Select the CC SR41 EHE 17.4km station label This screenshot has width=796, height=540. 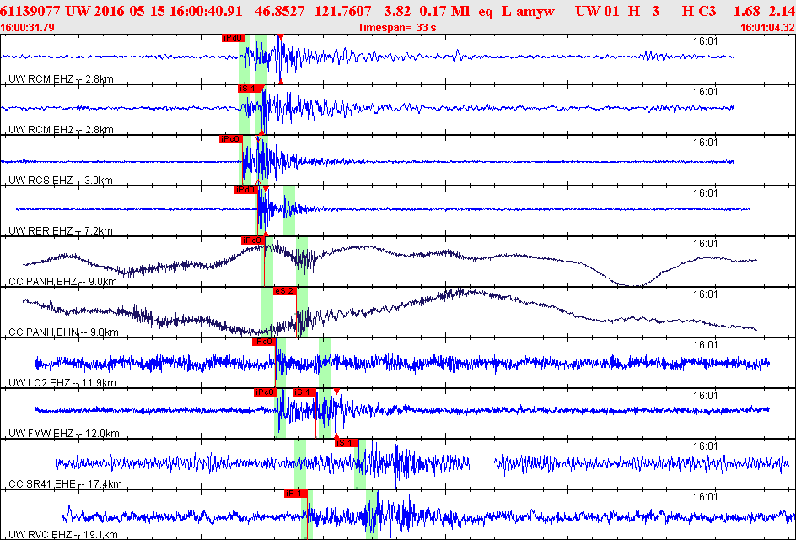pos(66,484)
